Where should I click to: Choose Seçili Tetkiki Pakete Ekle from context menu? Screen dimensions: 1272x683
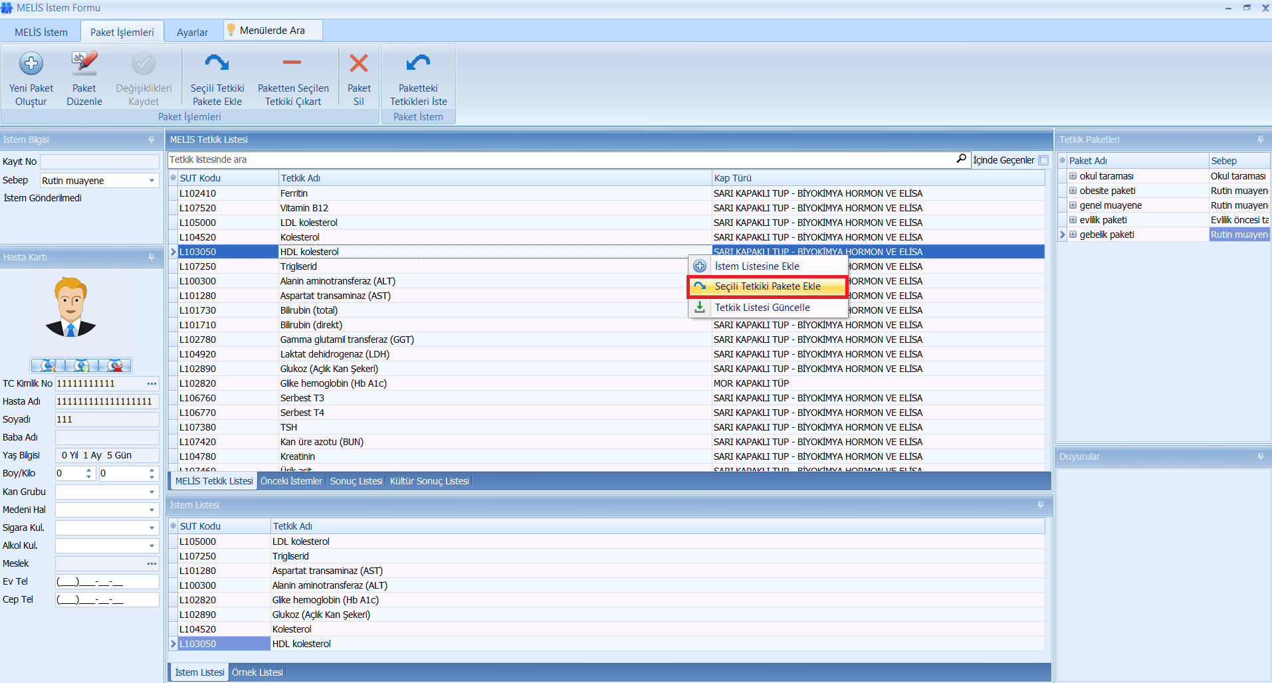pos(768,286)
